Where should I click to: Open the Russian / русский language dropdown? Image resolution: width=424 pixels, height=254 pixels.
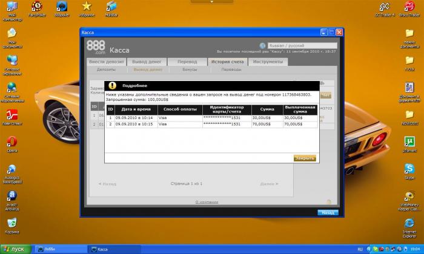click(302, 45)
